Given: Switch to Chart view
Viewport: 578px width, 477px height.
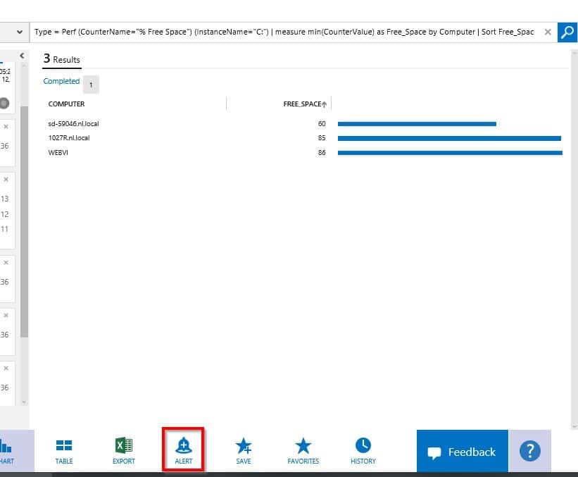Looking at the screenshot, I should coord(7,451).
